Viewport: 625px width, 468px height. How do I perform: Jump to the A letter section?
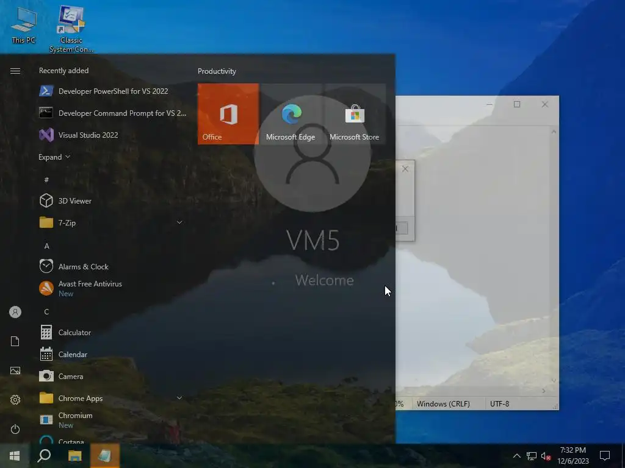[46, 246]
